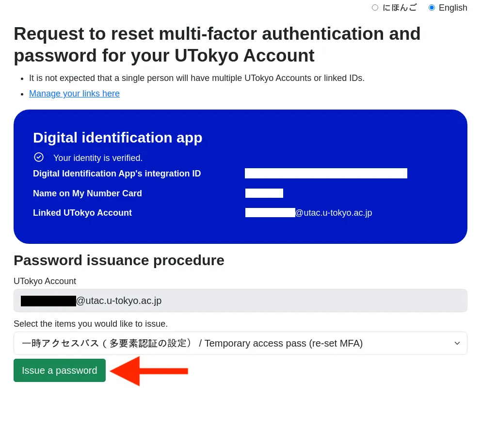
Task: Click the English label text
Action: coord(453,8)
